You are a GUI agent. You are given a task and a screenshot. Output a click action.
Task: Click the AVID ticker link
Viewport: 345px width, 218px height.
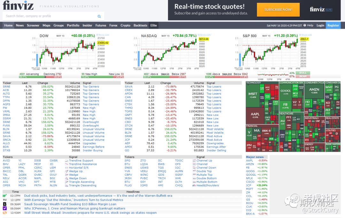click(x=6, y=161)
